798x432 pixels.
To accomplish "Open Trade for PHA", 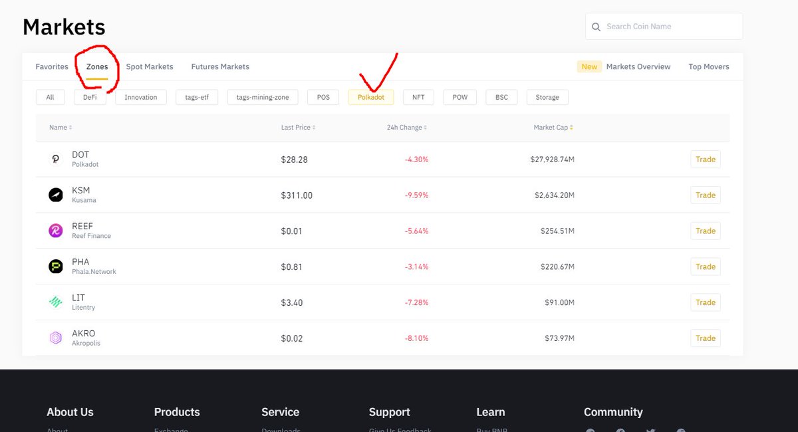I will (x=706, y=267).
